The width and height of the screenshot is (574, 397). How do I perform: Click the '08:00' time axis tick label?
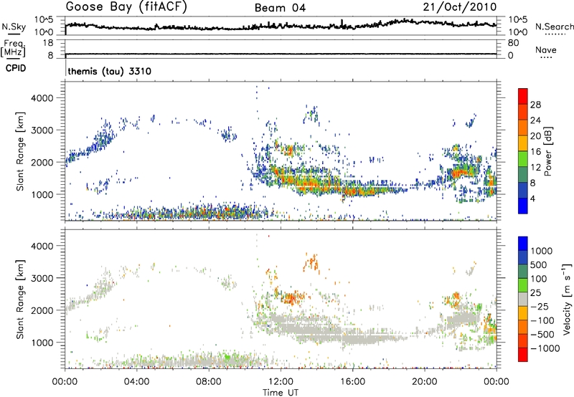point(209,382)
